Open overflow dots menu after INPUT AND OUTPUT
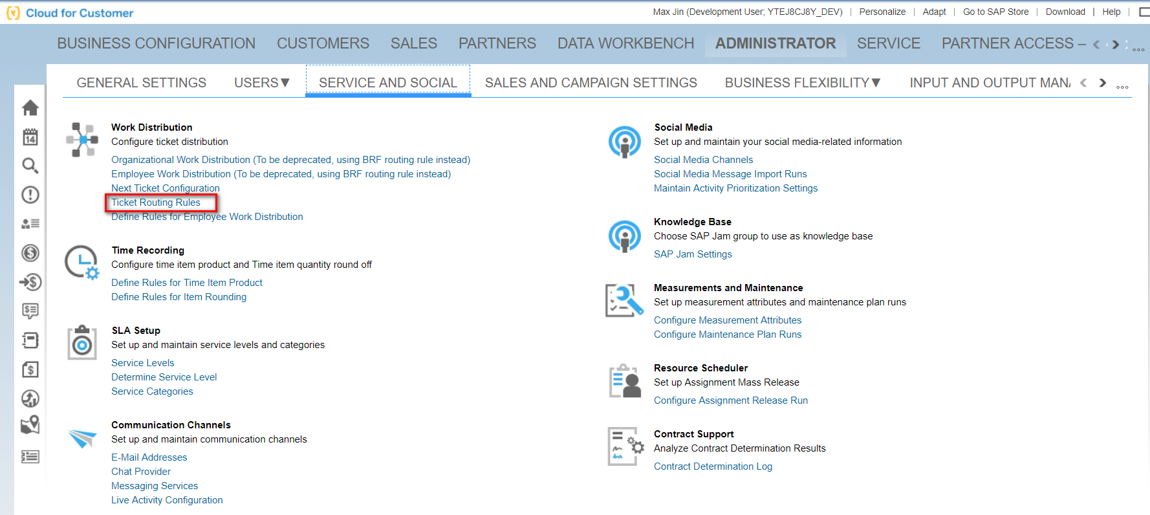Image resolution: width=1150 pixels, height=515 pixels. click(x=1122, y=87)
